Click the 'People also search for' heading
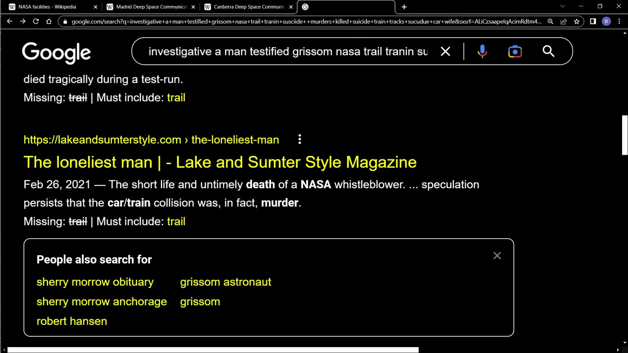The image size is (628, 353). point(94,260)
